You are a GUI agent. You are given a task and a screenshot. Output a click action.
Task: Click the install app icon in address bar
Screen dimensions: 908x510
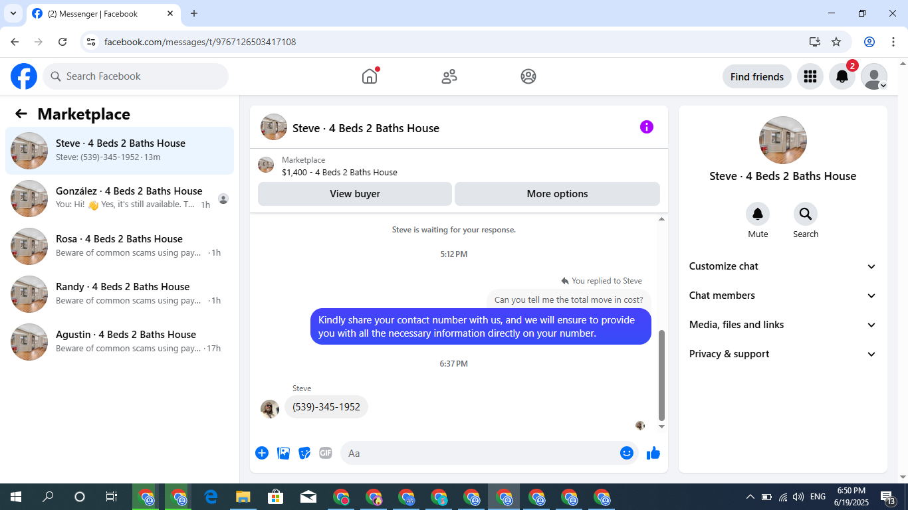click(815, 42)
